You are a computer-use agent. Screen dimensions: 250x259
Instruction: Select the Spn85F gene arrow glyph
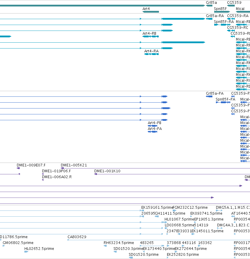(222, 12)
